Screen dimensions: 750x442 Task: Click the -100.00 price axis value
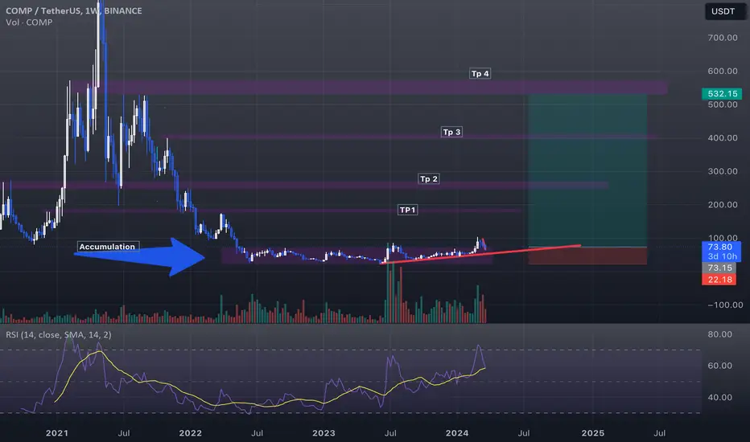[x=724, y=305]
